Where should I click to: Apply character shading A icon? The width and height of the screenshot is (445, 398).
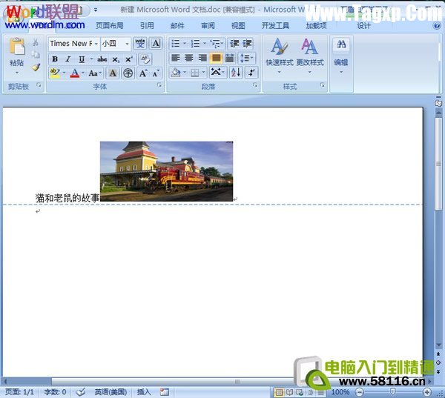[x=113, y=73]
